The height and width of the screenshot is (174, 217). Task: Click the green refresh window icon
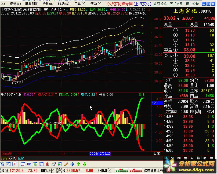[35, 164]
